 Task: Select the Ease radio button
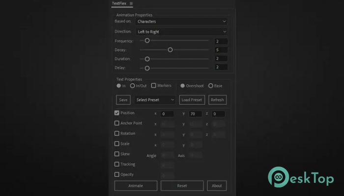point(211,86)
